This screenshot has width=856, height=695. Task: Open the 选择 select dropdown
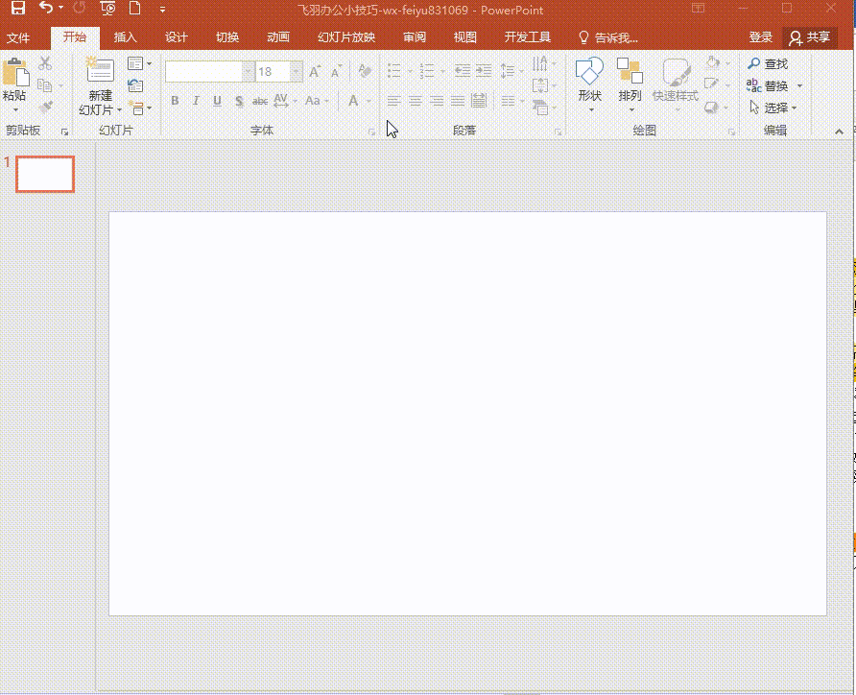[x=773, y=108]
